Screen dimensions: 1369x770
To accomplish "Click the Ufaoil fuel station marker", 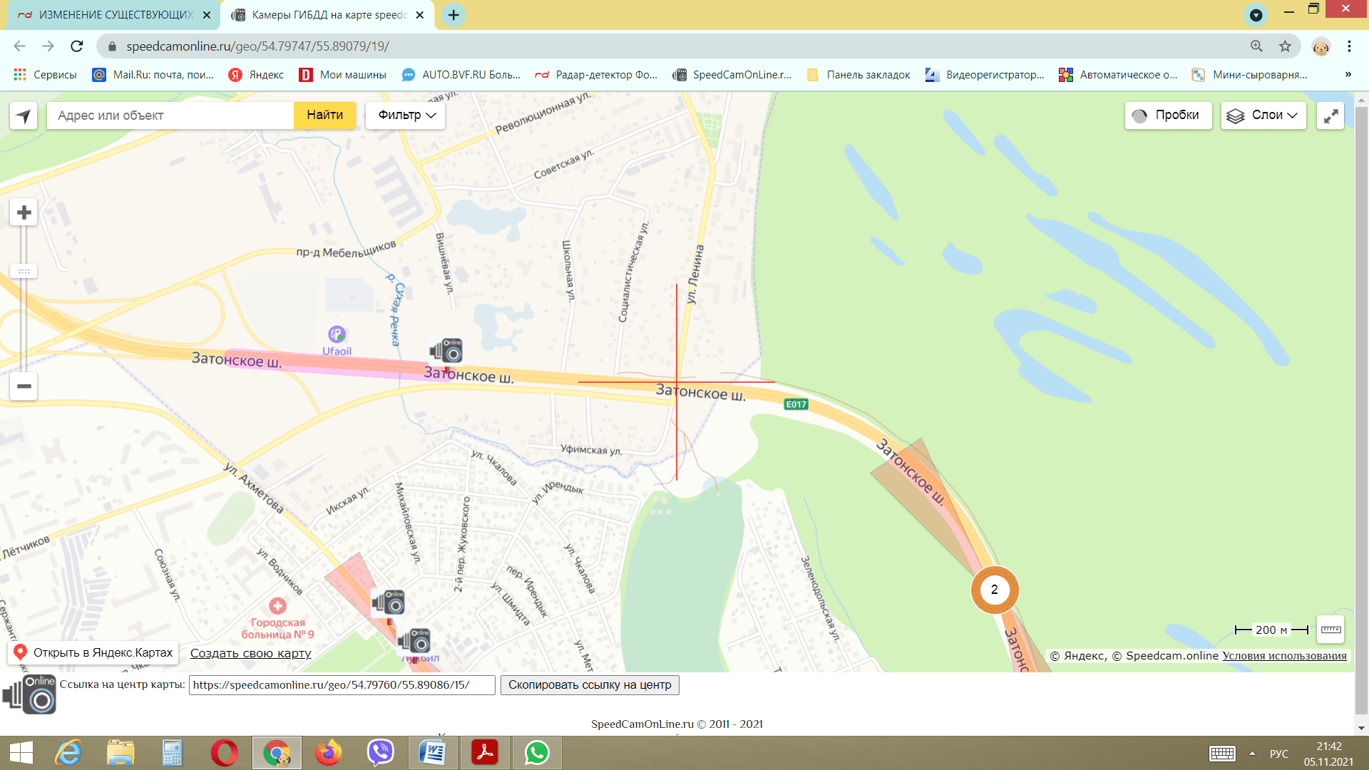I will [x=337, y=334].
